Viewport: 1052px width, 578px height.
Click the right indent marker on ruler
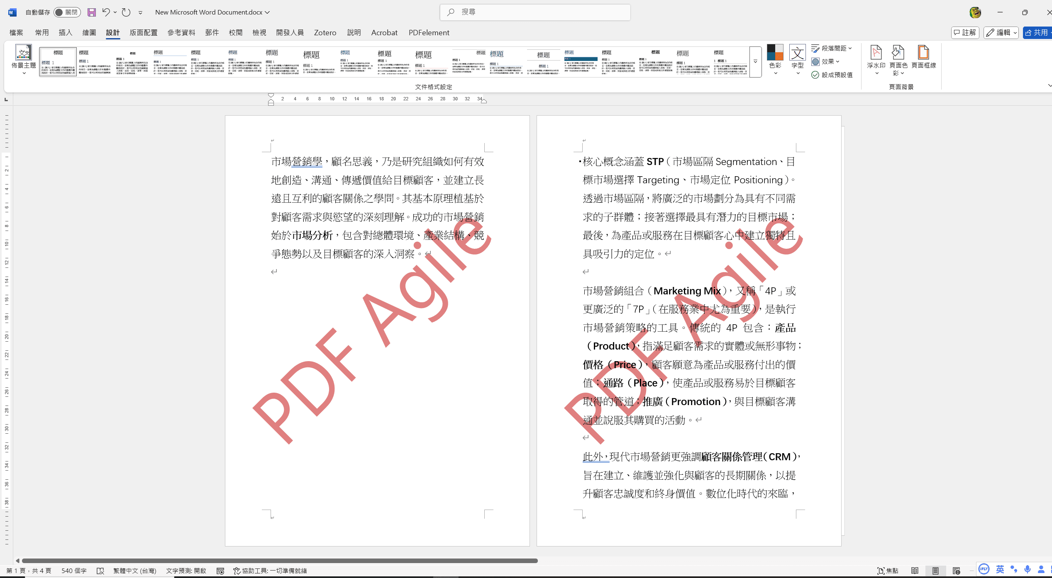tap(483, 101)
